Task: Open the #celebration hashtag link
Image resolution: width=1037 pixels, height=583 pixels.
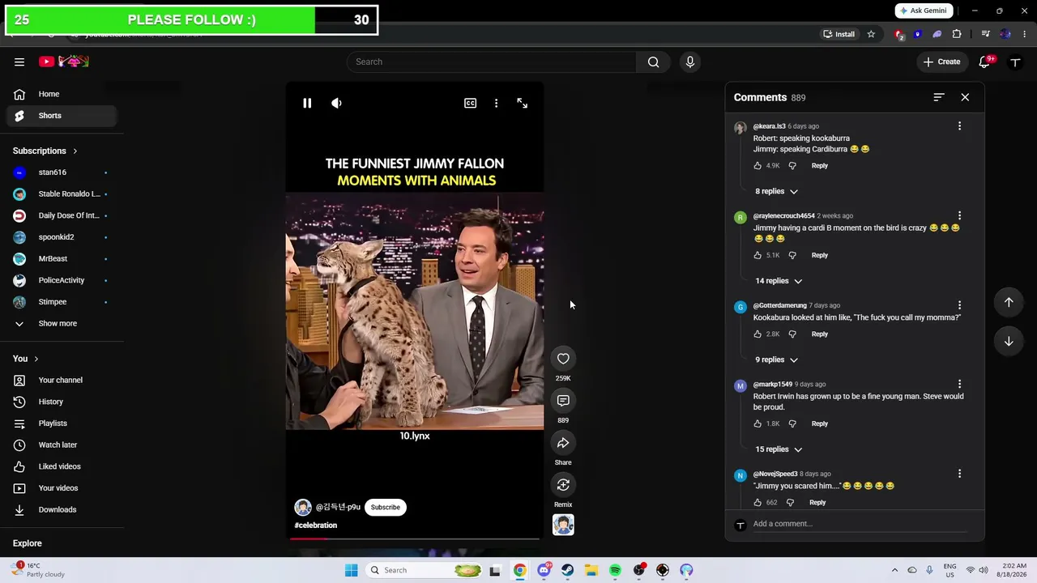Action: coord(316,526)
